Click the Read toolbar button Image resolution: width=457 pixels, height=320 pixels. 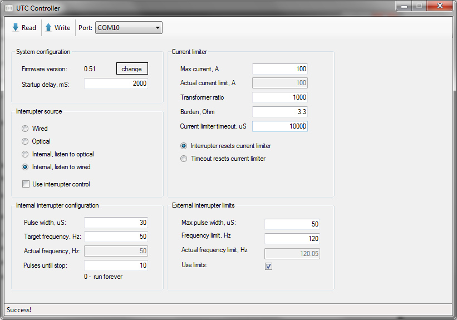click(24, 28)
